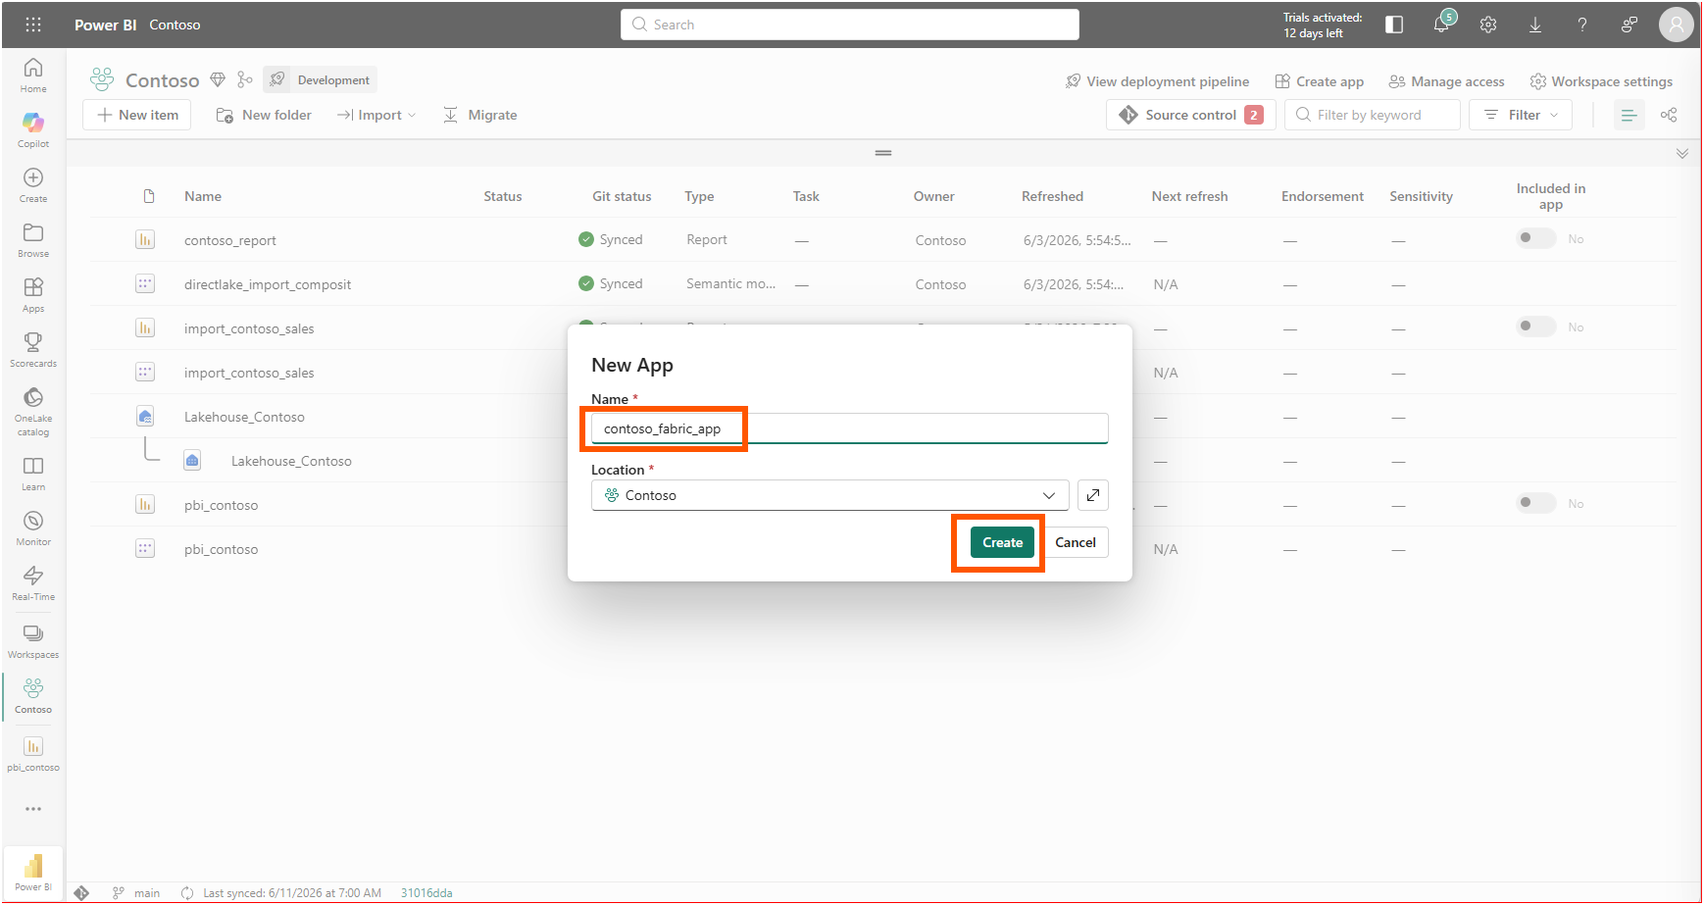Open OneLake catalog in the sidebar
The image size is (1704, 905).
point(33,411)
